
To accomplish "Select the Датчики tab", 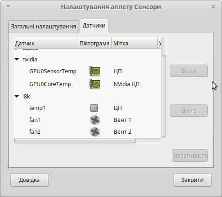I will pyautogui.click(x=94, y=26).
